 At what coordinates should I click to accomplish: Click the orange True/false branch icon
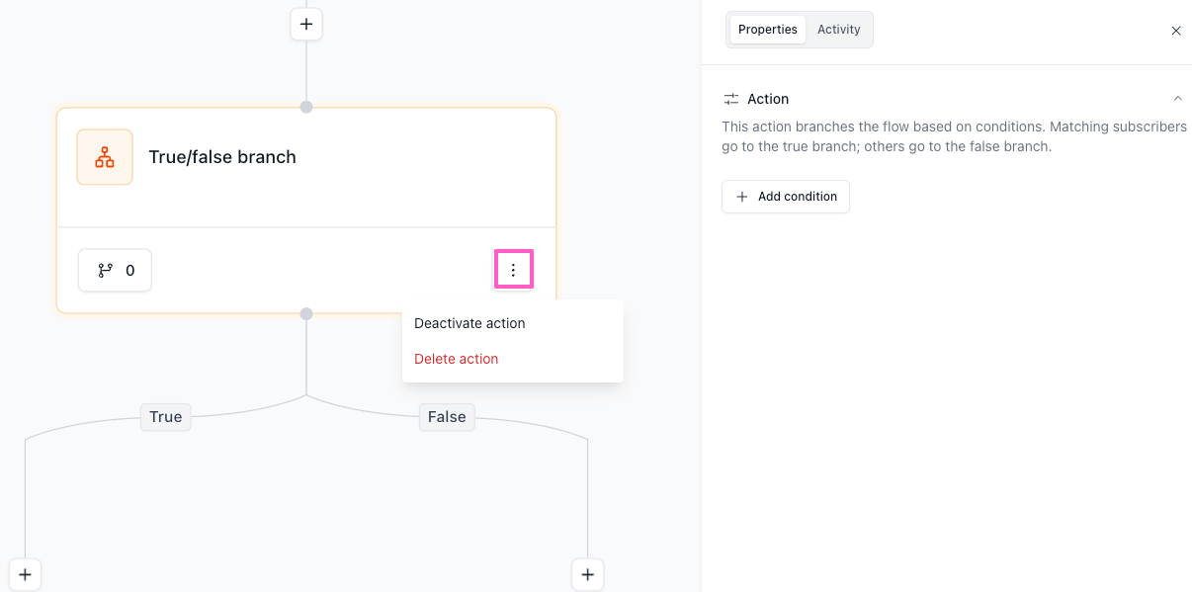[x=105, y=157]
